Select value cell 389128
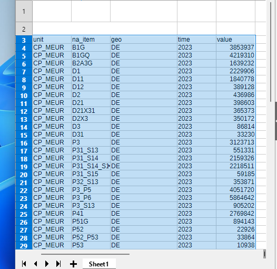Screen dimensions: 277x269 coord(236,87)
